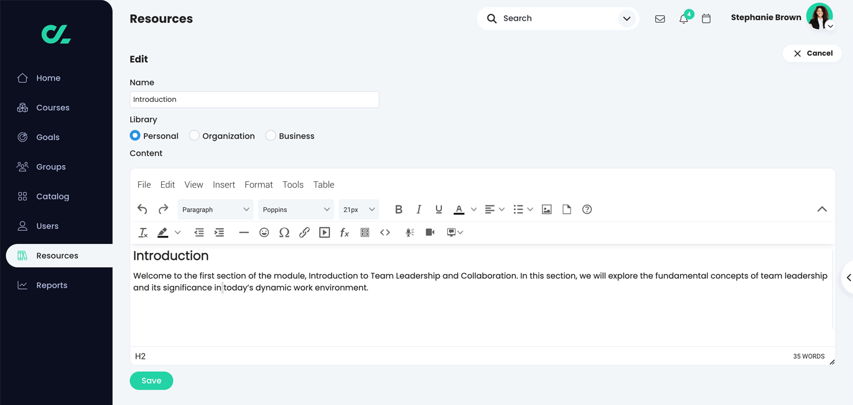This screenshot has height=405, width=853.
Task: Apply the text color
Action: [x=459, y=210]
